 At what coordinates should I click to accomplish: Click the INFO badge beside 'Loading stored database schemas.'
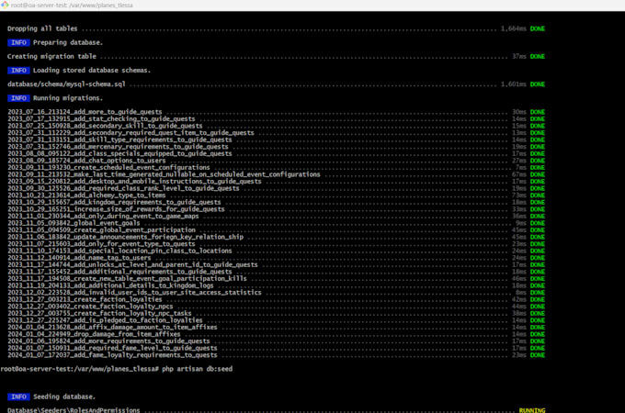(18, 71)
